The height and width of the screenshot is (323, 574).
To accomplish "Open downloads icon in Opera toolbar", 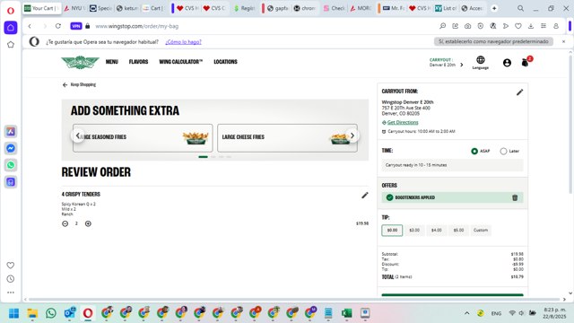I will 531,26.
